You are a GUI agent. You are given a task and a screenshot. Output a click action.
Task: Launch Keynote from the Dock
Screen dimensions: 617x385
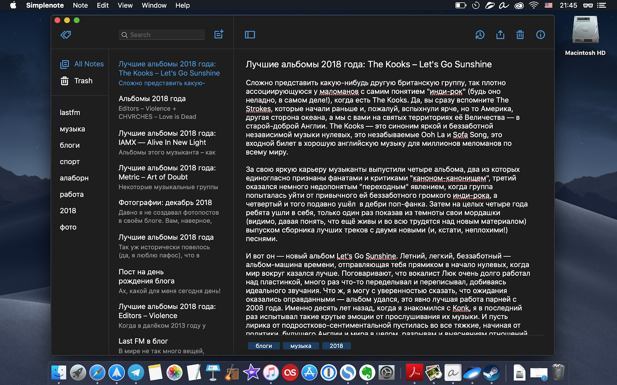point(213,372)
